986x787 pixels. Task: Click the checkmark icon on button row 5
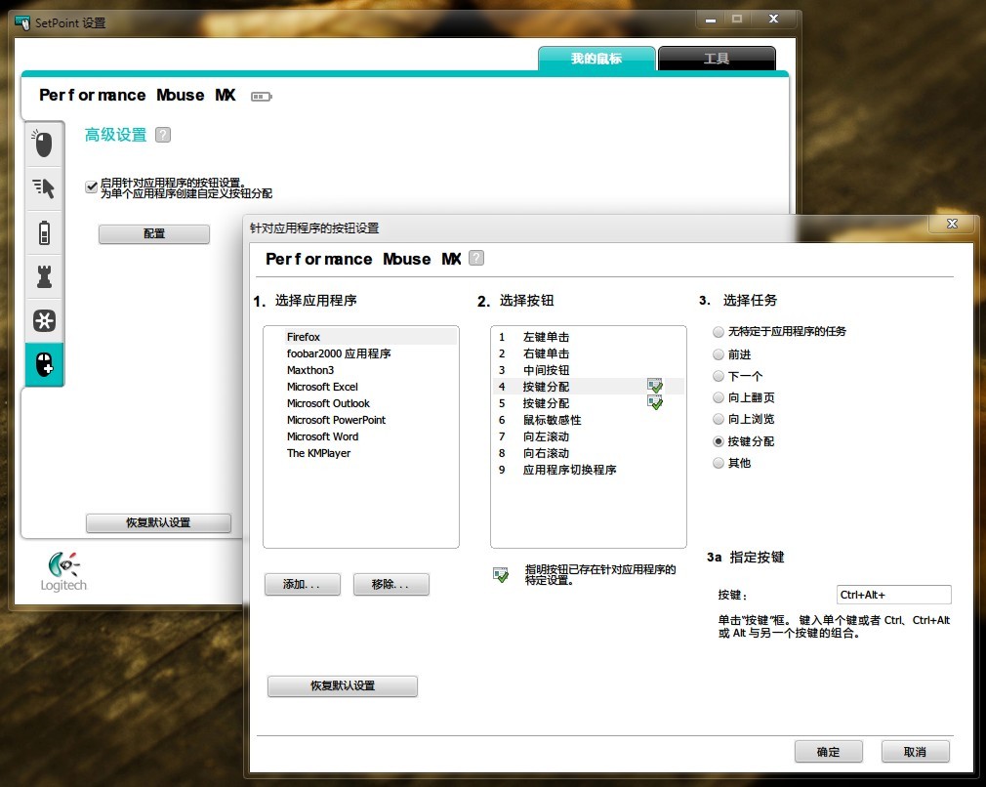pyautogui.click(x=655, y=402)
